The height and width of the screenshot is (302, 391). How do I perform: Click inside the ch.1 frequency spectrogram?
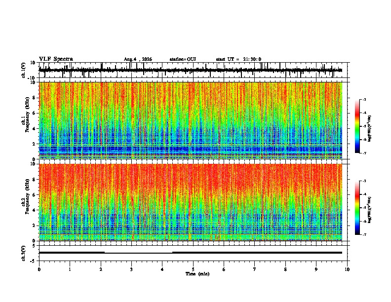(191, 120)
